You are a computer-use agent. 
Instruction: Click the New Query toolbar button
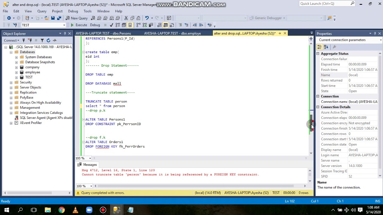click(76, 18)
